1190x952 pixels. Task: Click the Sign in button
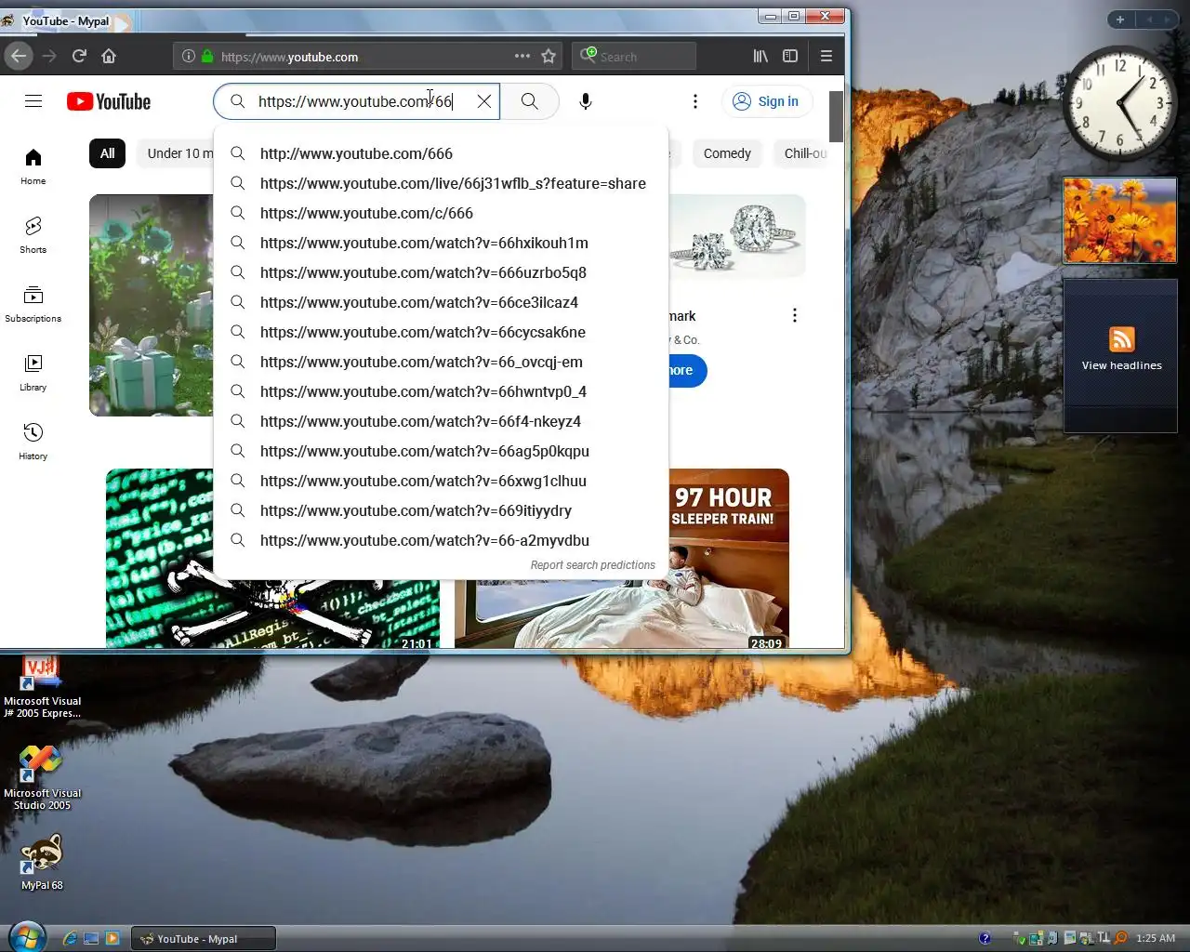766,101
